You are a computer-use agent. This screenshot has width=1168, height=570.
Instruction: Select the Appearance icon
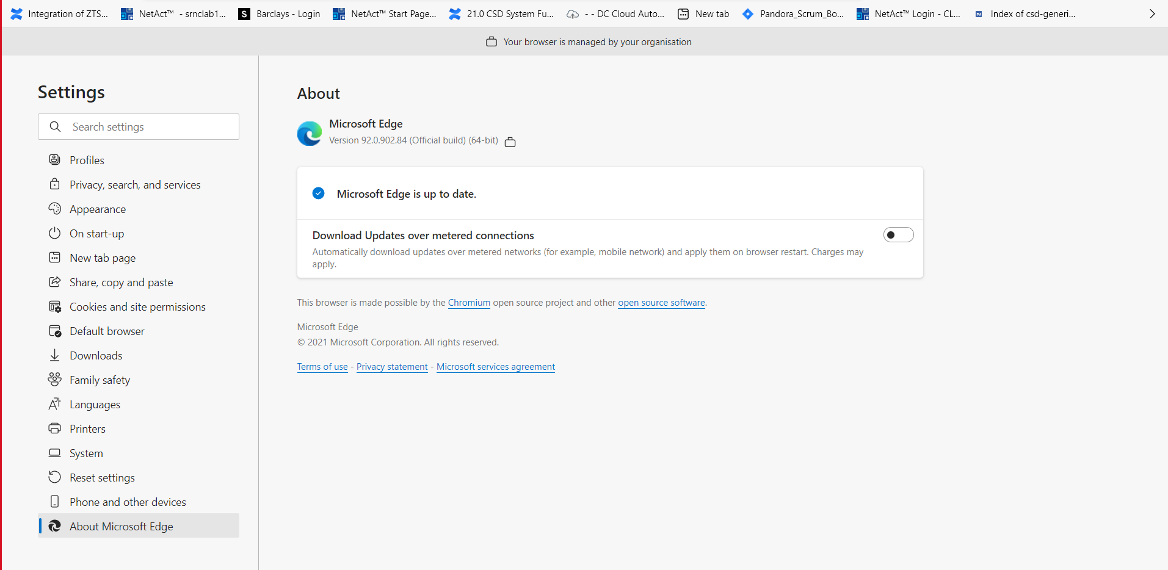pos(55,208)
